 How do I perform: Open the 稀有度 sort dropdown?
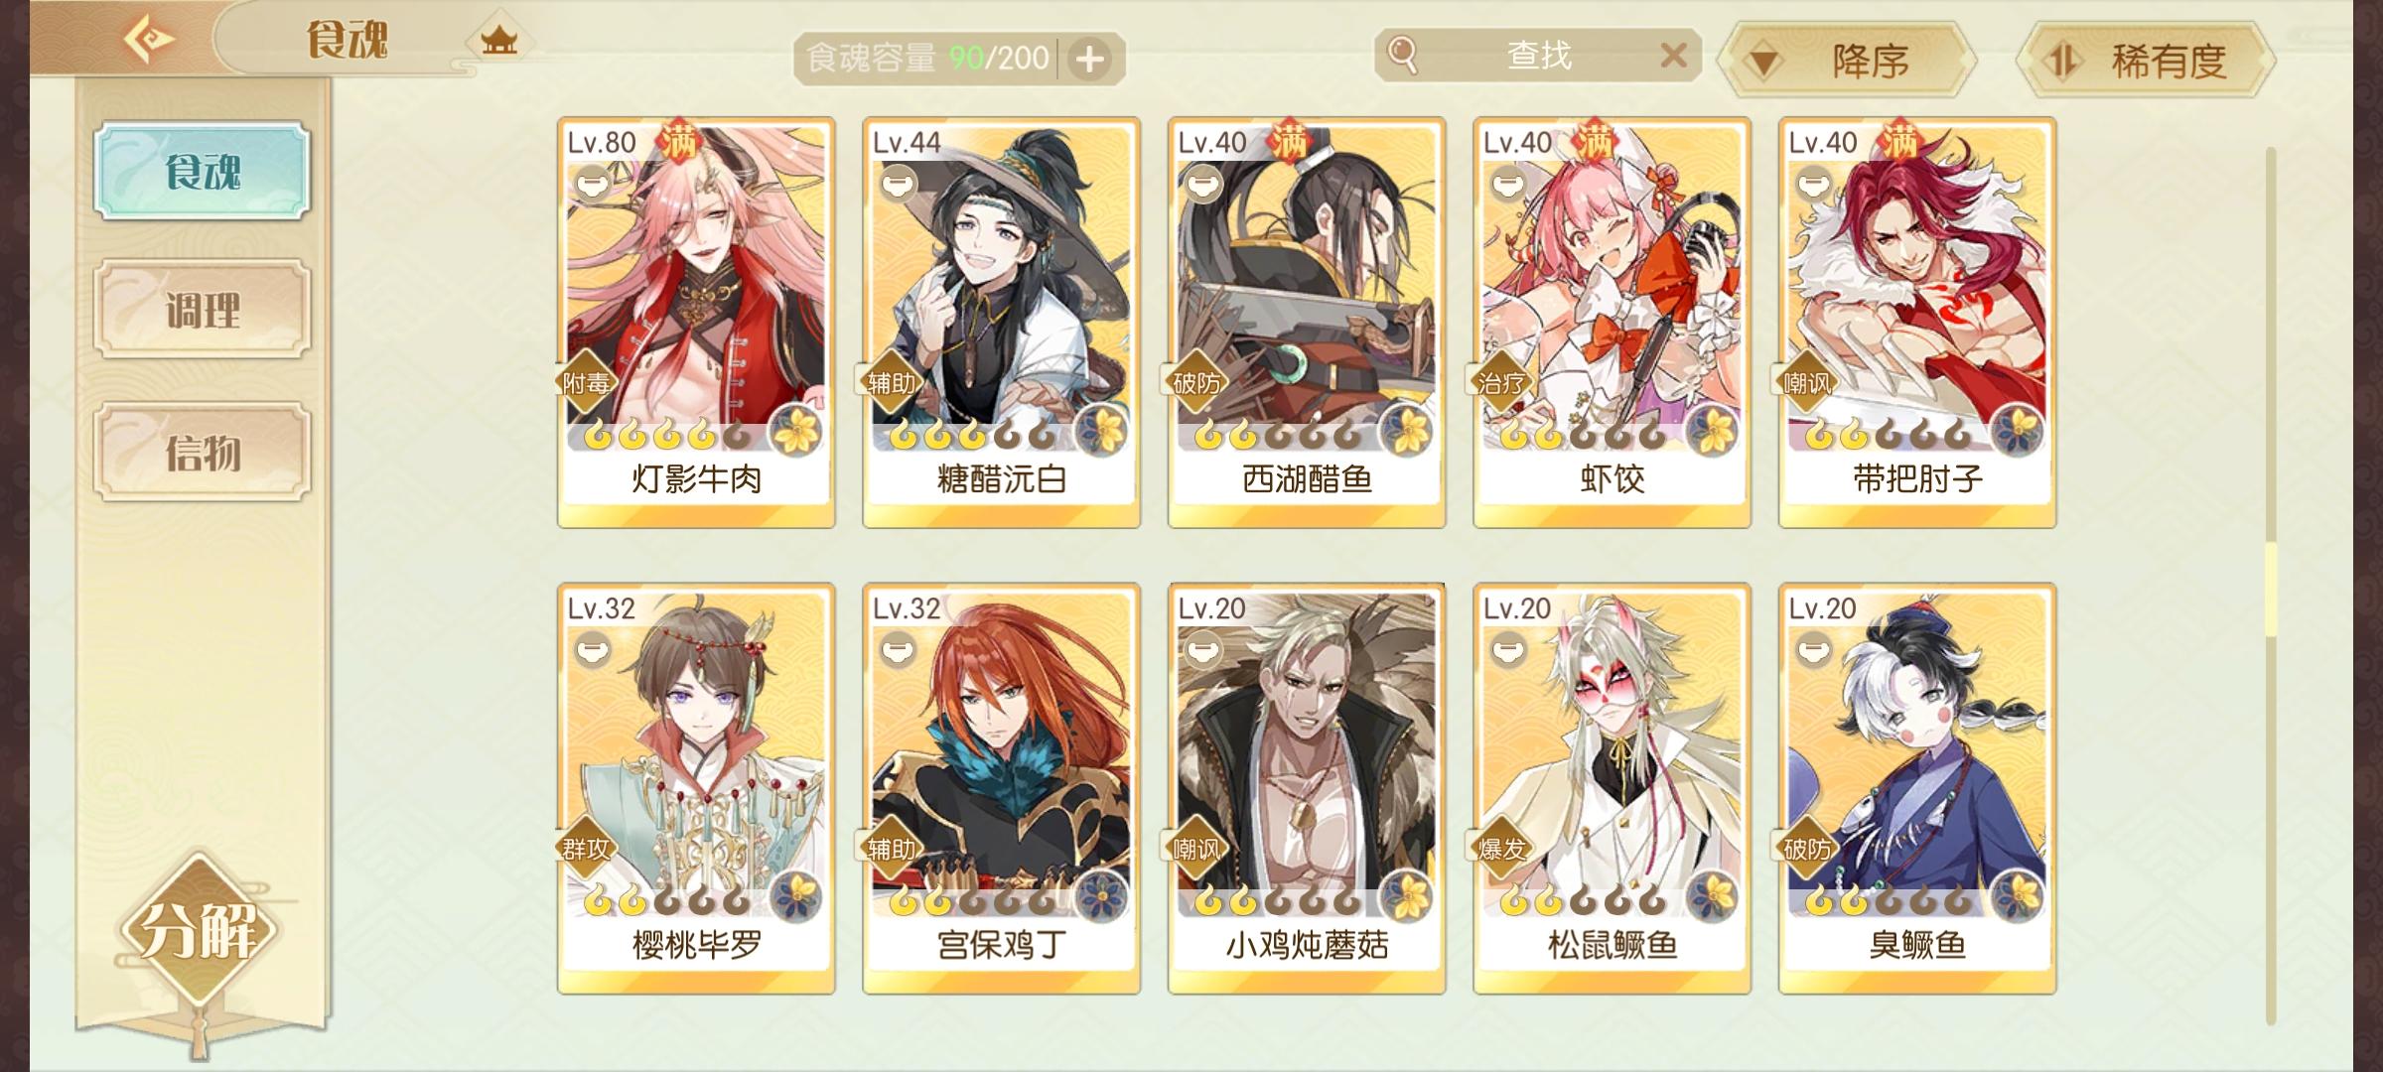[x=2146, y=61]
